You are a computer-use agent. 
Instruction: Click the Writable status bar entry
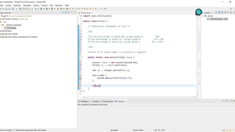114,130
